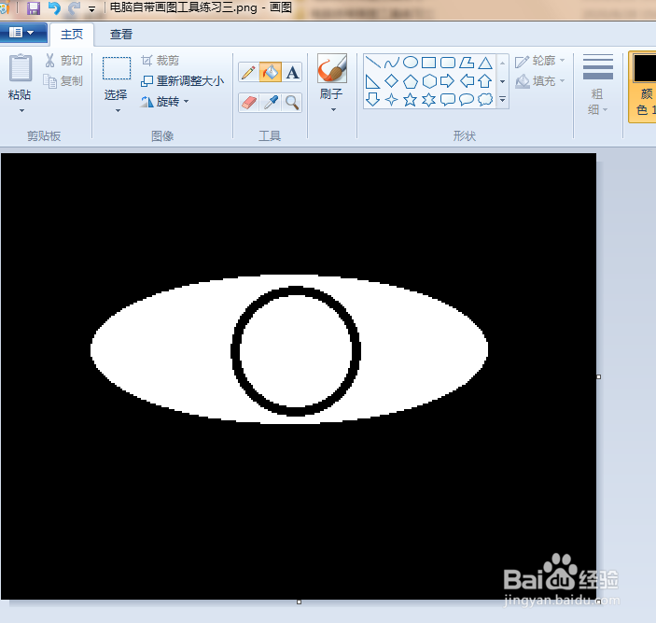The width and height of the screenshot is (656, 623).
Task: Choose the Four-point star shape
Action: click(x=392, y=100)
